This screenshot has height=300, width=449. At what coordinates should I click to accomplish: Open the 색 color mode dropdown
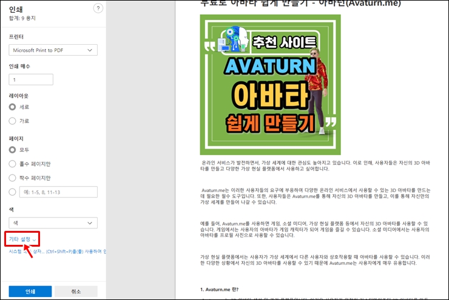click(x=53, y=223)
